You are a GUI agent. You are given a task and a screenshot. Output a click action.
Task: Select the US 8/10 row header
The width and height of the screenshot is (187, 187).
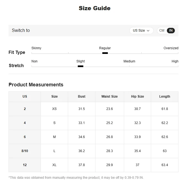tap(25, 151)
